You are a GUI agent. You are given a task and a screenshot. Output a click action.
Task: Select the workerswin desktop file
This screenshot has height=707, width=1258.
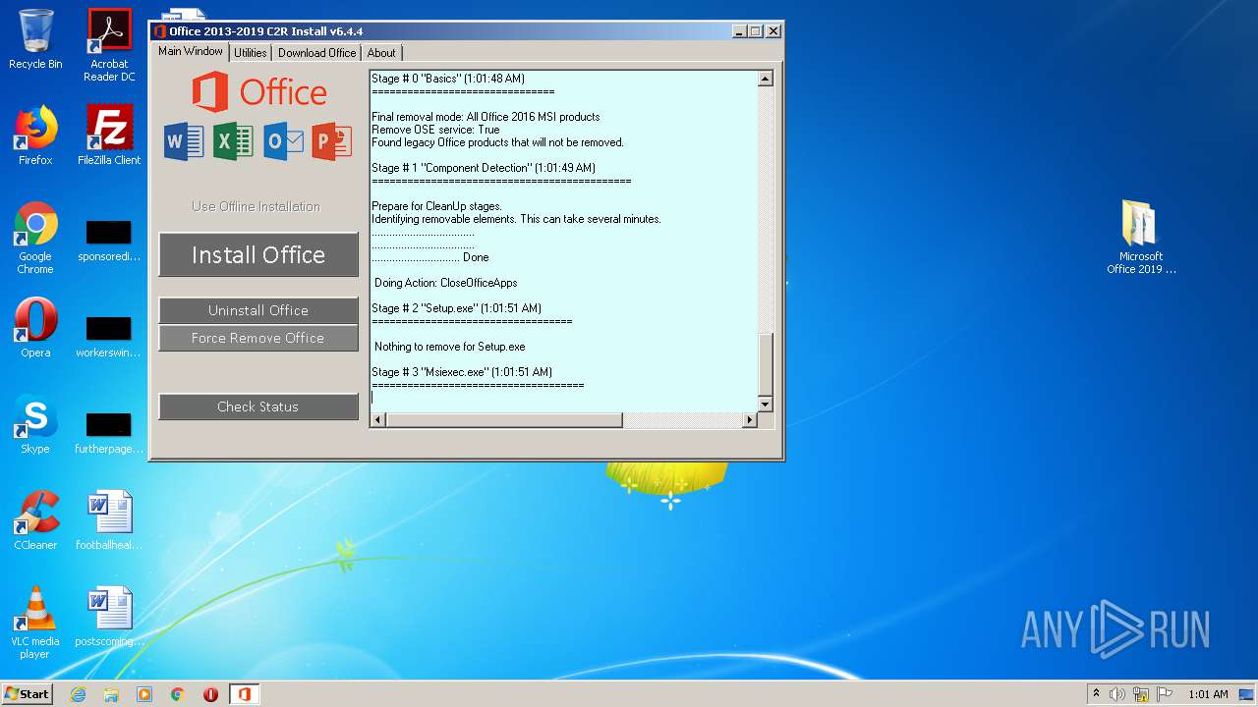[x=109, y=338]
